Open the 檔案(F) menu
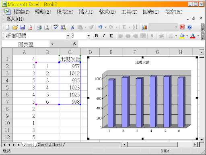The width and height of the screenshot is (206, 155). (x=21, y=12)
